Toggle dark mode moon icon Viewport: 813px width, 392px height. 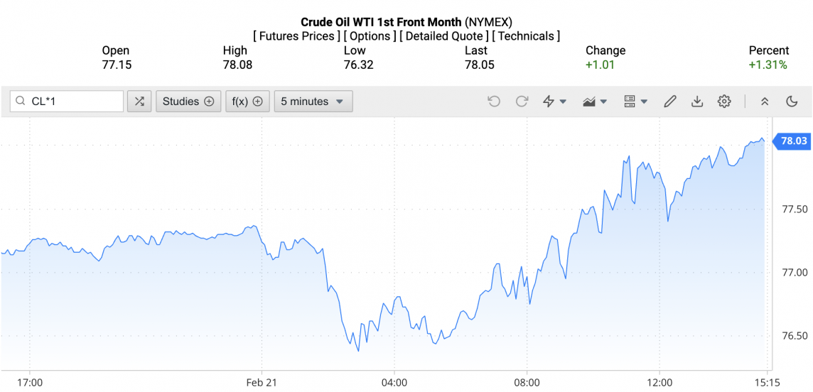click(792, 102)
